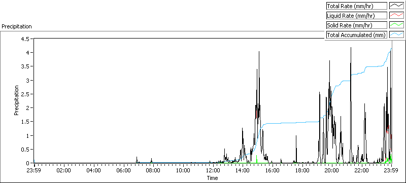Click the 3 y-axis value
The image size is (406, 183).
28,80
